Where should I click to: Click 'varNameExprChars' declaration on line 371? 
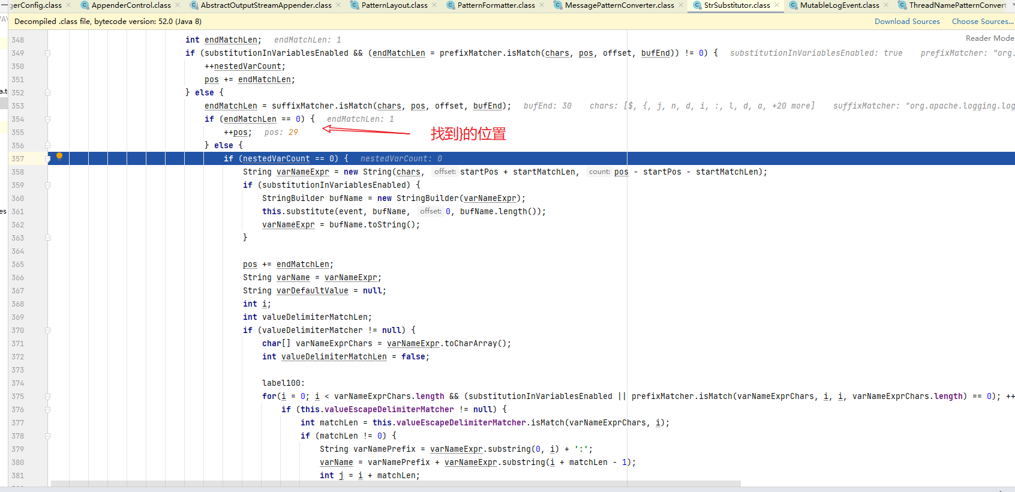point(334,344)
